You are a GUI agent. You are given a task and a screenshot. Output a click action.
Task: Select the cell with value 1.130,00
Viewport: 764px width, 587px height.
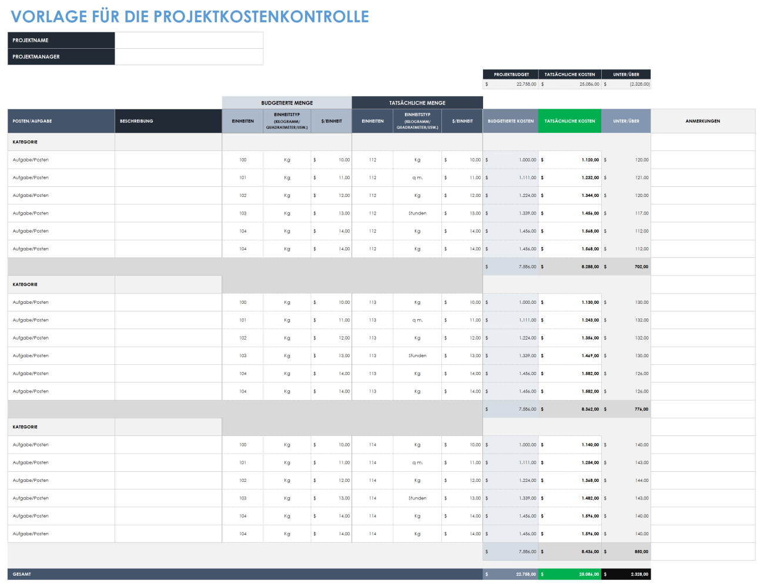point(569,303)
